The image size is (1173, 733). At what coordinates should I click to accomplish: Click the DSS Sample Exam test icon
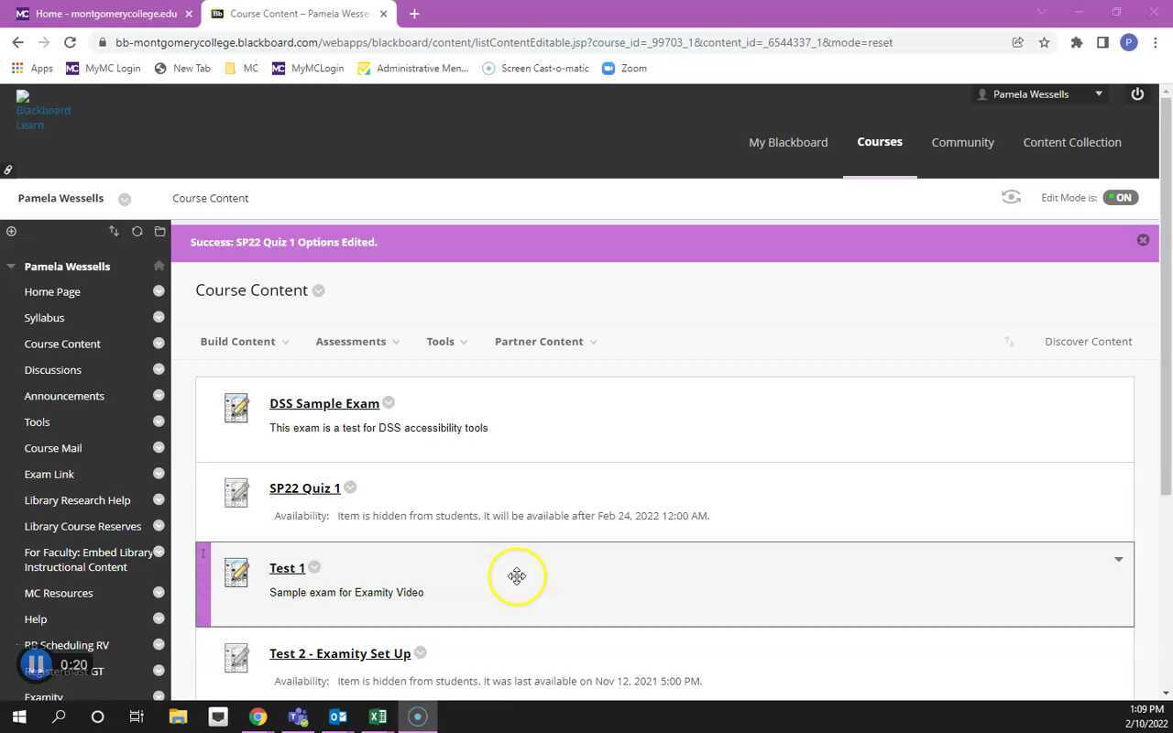point(236,408)
